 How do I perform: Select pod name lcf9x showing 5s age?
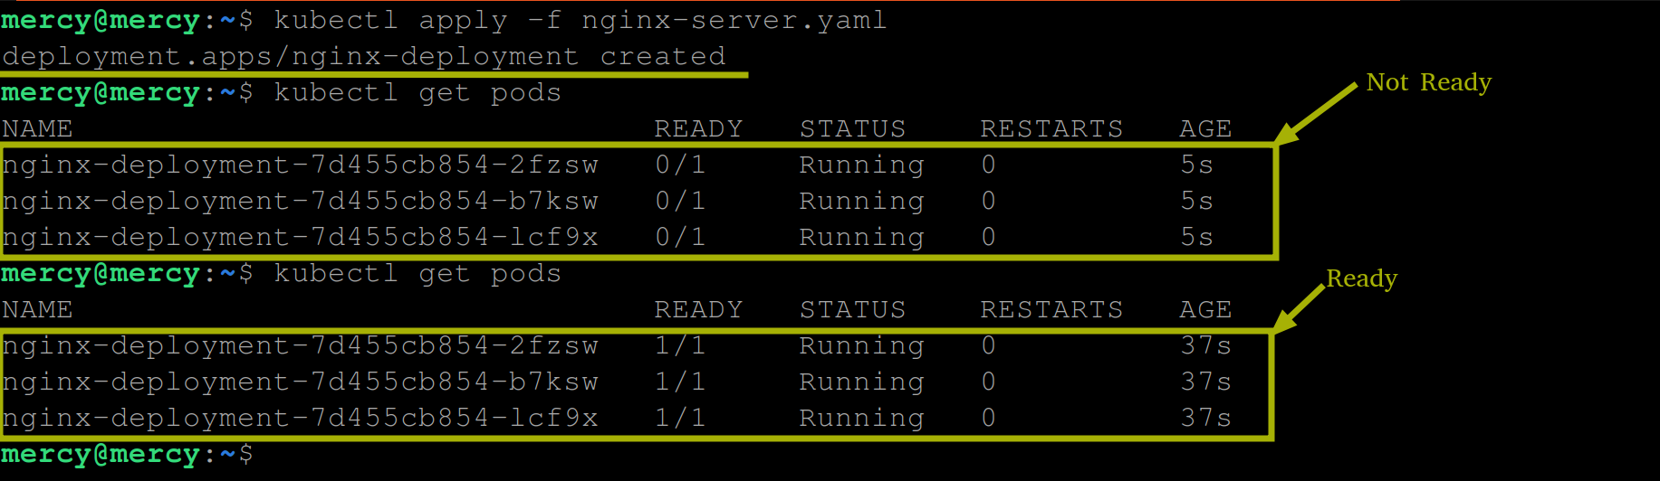pyautogui.click(x=300, y=237)
